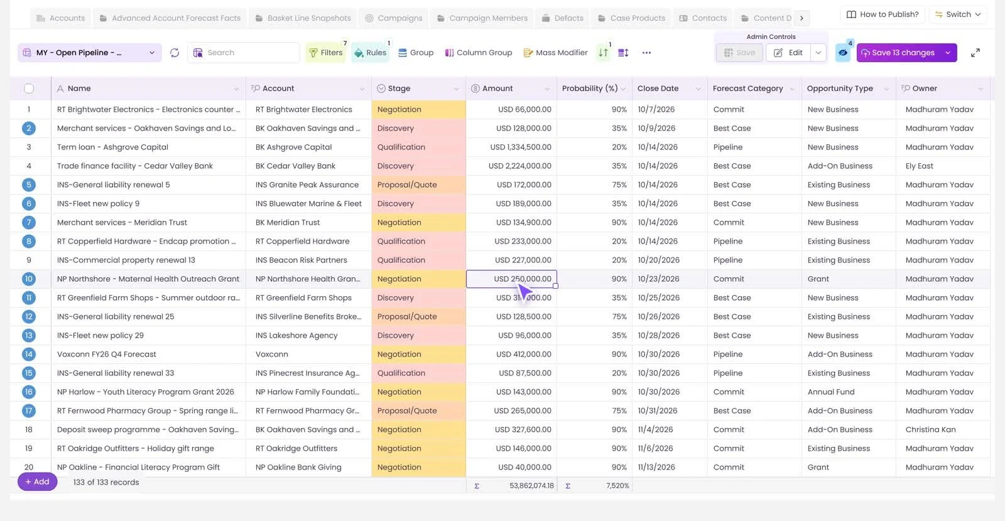Click the row height layout icon
1005x521 pixels.
(623, 53)
